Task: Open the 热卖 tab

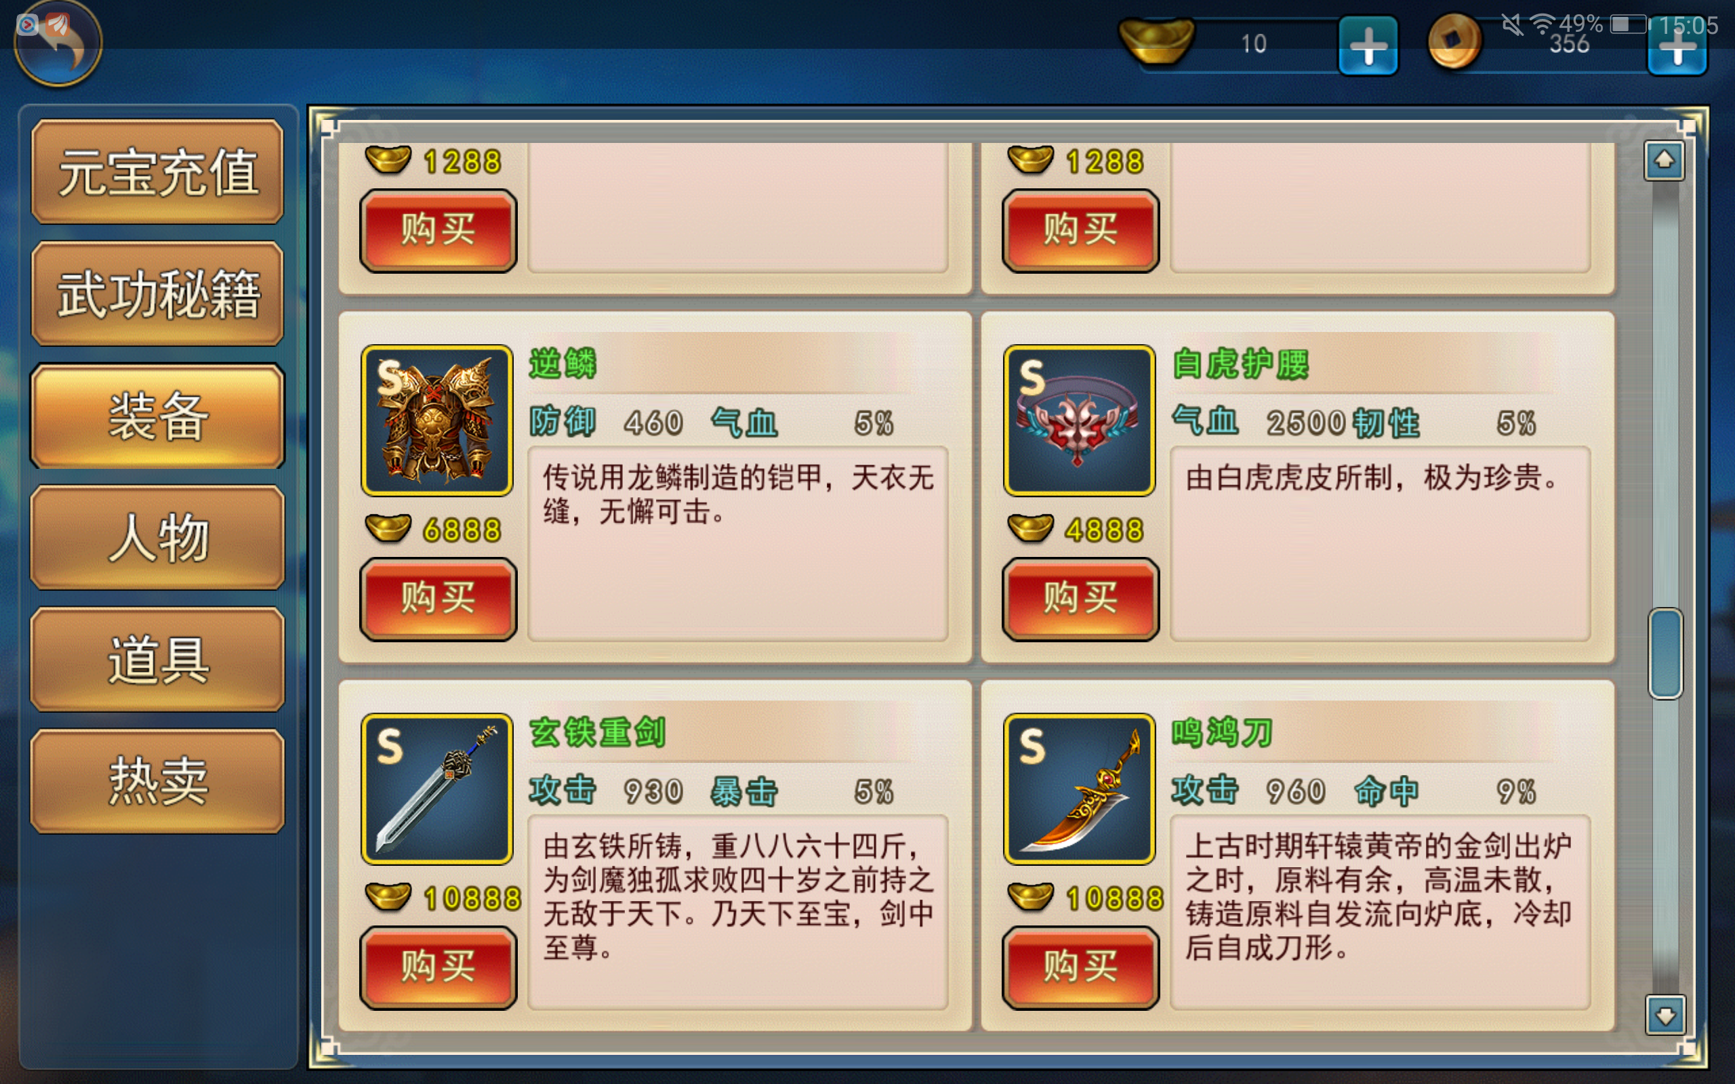Action: point(157,780)
